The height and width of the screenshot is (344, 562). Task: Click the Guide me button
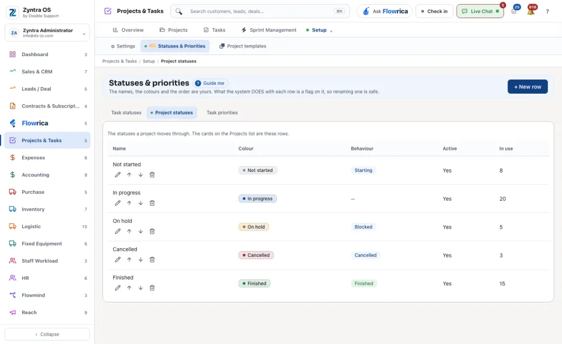210,83
